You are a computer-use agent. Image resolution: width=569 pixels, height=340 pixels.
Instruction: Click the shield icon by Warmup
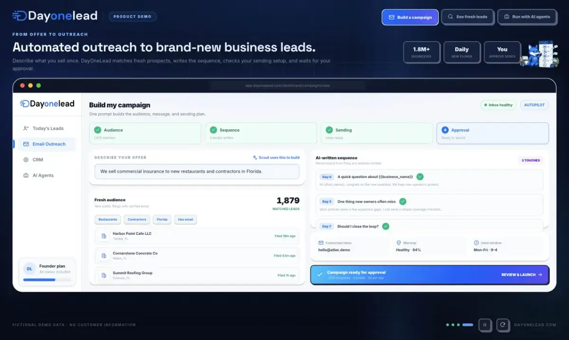click(399, 242)
